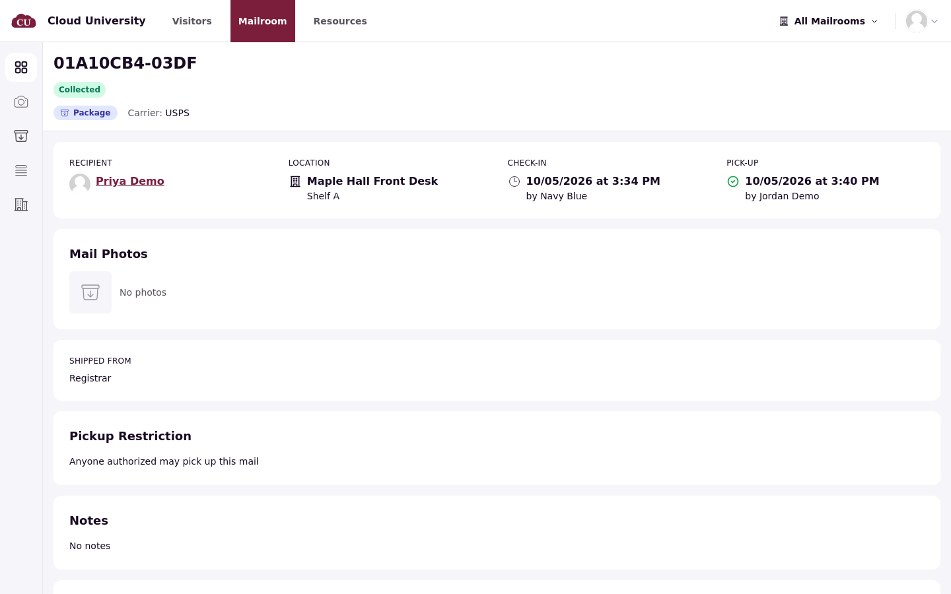
Task: Click the Package badge
Action: coord(85,113)
